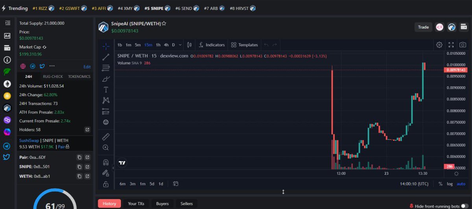
Task: Open the Indicators menu
Action: (212, 45)
